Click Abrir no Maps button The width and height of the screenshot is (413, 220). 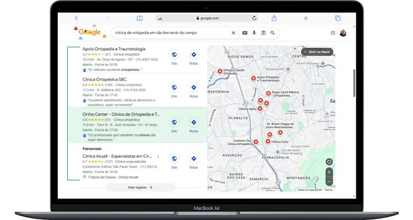(317, 52)
